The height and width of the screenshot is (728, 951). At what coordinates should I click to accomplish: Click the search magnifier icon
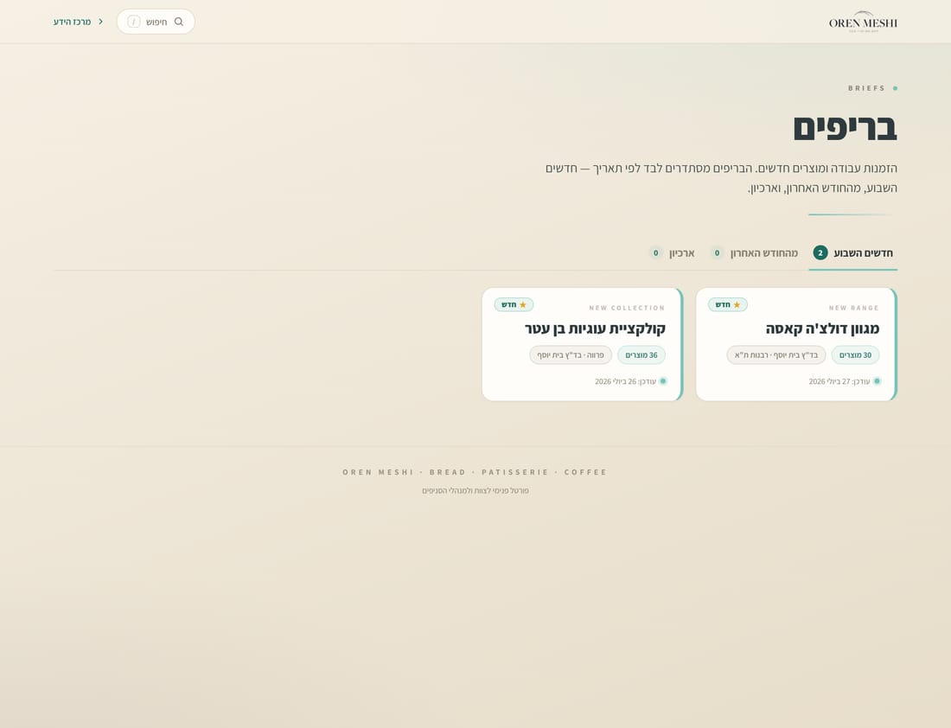(179, 22)
